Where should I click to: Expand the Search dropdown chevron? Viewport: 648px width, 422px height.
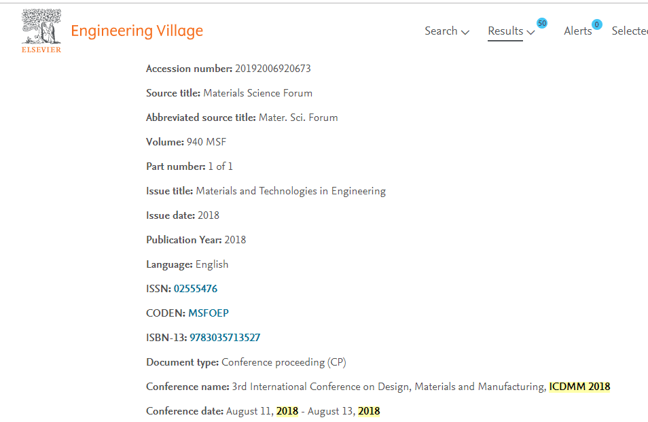[x=465, y=32]
